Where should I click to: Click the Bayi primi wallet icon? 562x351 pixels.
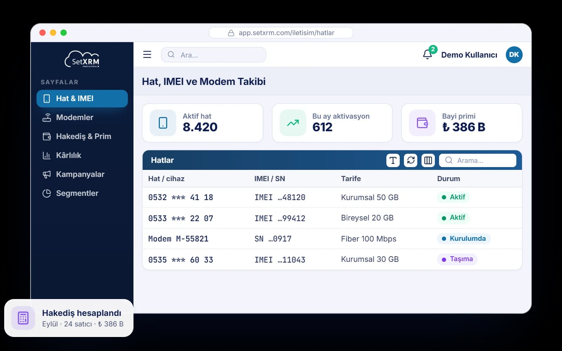pos(422,123)
